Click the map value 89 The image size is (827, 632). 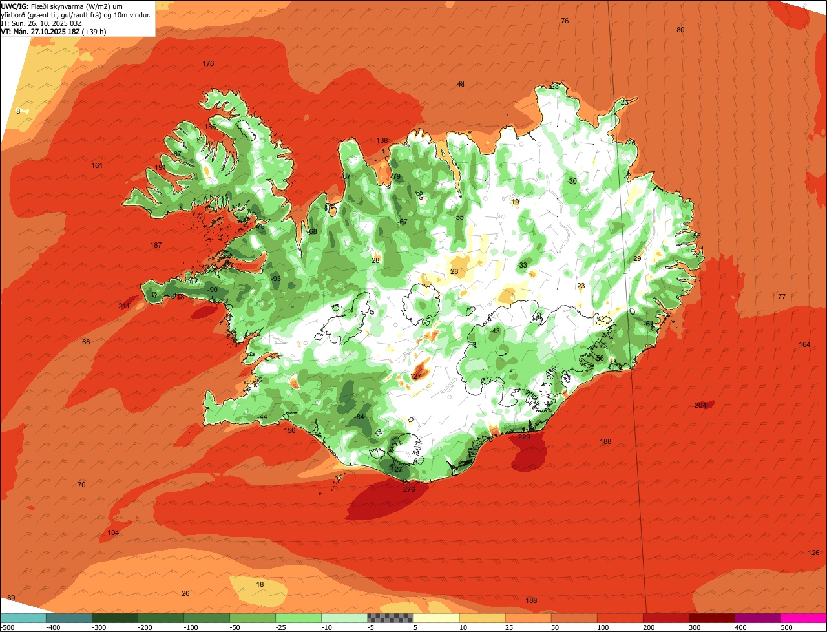pyautogui.click(x=11, y=598)
